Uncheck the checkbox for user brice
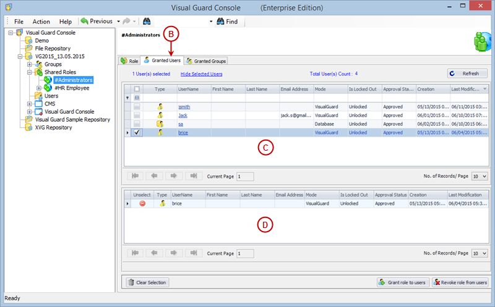This screenshot has height=307, width=495. [x=137, y=132]
